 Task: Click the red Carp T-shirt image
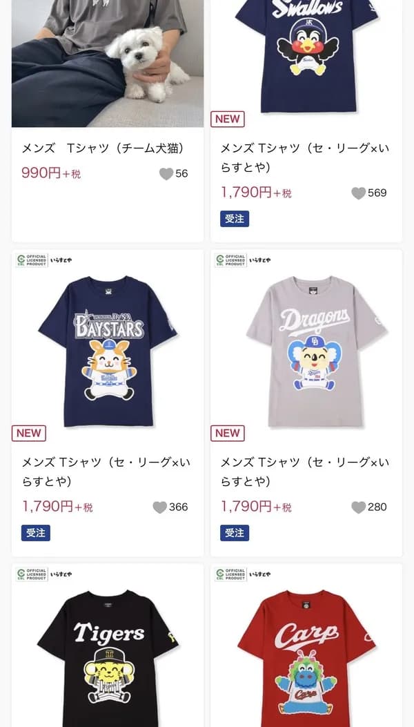tap(305, 656)
